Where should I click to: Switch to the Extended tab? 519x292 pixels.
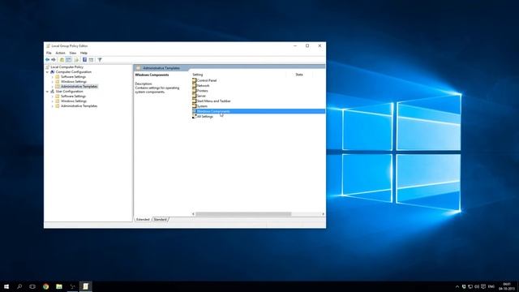click(x=143, y=220)
